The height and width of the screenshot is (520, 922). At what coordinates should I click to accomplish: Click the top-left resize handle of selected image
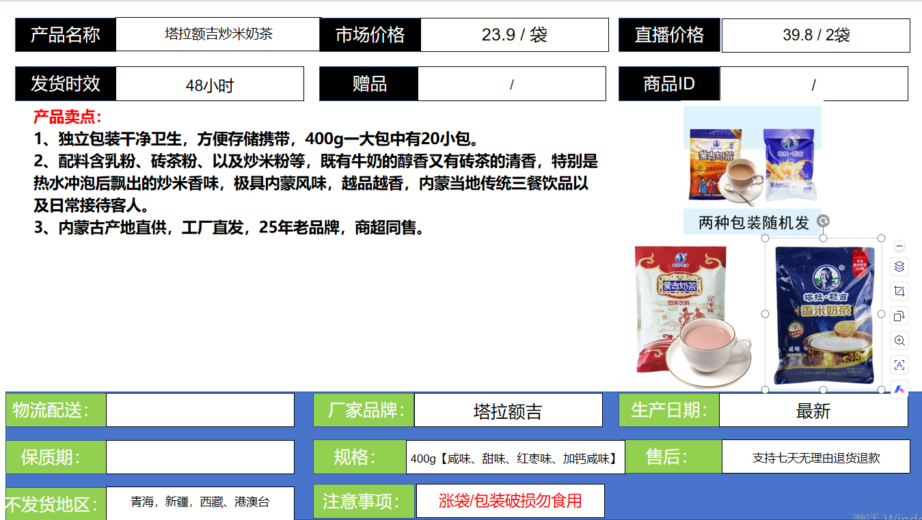765,238
